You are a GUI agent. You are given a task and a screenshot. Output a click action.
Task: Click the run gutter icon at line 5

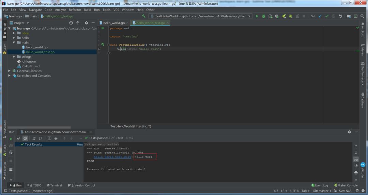click(x=103, y=45)
